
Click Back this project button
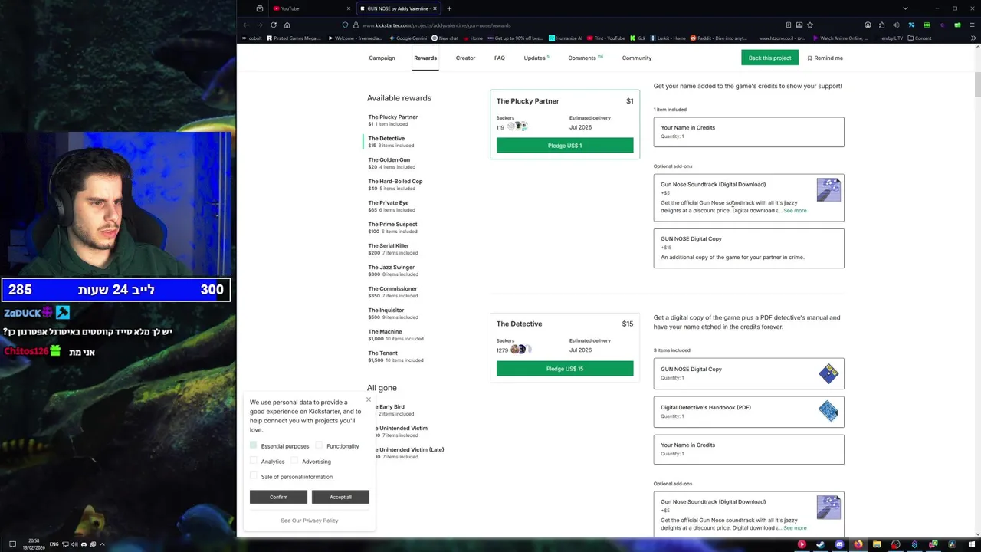769,58
